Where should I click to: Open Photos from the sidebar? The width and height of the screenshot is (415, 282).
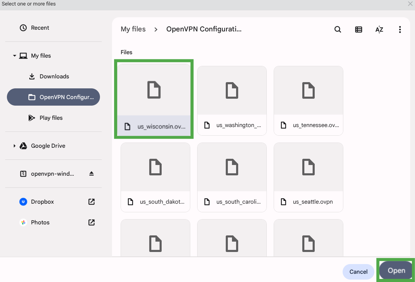click(53, 222)
